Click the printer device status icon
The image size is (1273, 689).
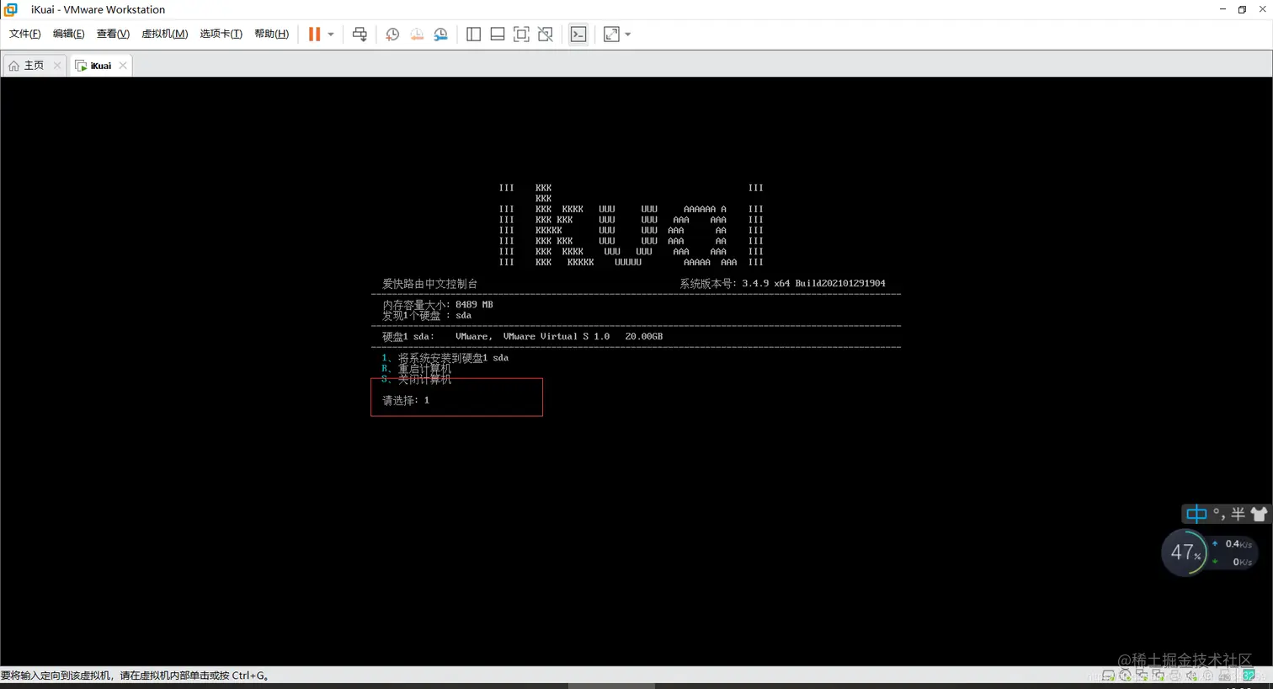(x=1174, y=676)
